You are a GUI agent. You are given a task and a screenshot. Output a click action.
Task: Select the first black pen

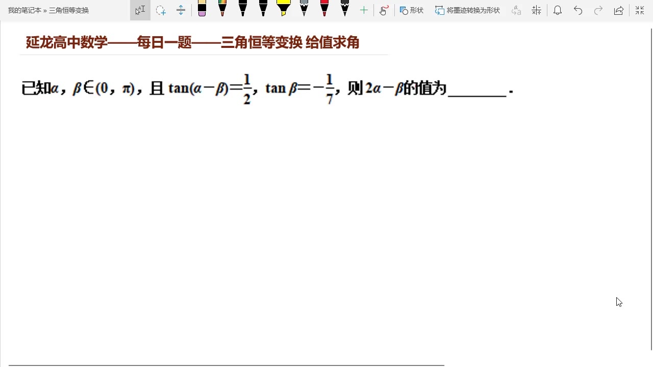click(x=243, y=8)
